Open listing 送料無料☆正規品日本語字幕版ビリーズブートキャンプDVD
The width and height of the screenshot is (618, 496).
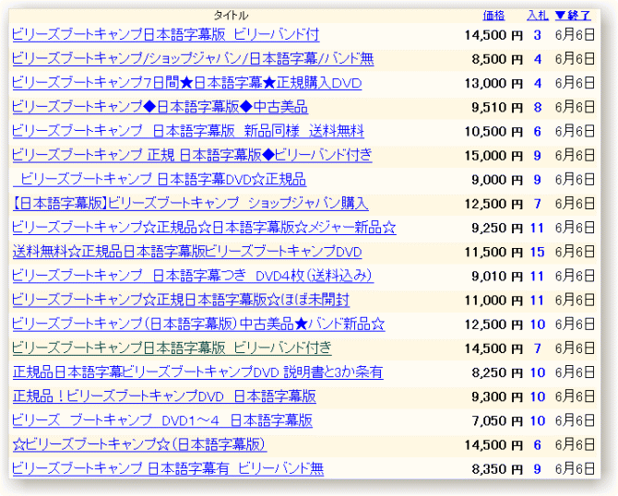click(x=187, y=252)
